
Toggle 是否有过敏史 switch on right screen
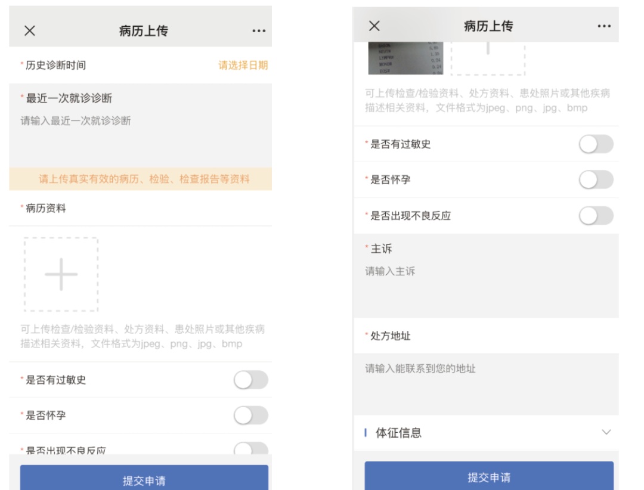click(596, 144)
